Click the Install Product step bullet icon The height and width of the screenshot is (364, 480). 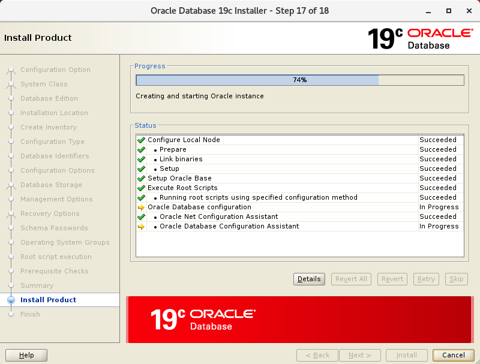click(11, 300)
